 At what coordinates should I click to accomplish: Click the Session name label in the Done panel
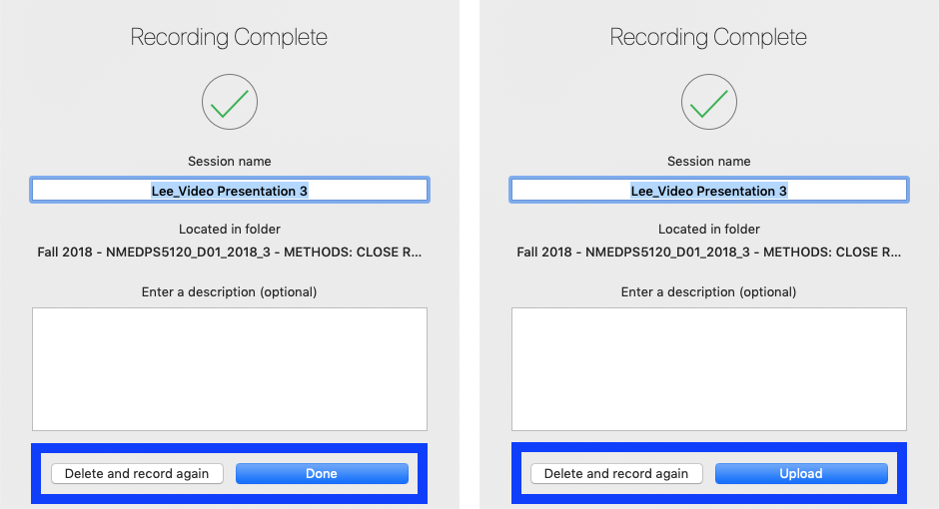tap(230, 162)
